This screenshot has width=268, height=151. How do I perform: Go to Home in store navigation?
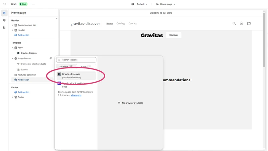(x=110, y=23)
